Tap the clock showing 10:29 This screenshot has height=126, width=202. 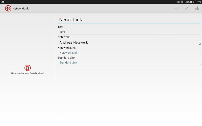point(197,2)
